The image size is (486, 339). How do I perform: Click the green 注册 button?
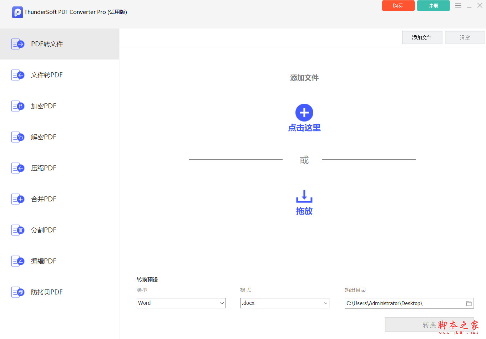coord(434,6)
